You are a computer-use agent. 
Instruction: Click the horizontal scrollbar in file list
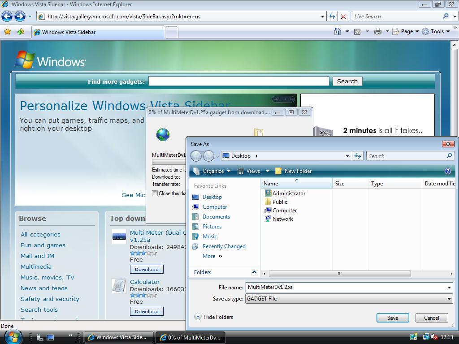coord(340,274)
